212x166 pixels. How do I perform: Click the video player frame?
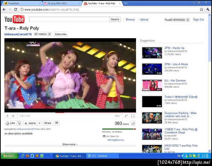click(x=70, y=75)
